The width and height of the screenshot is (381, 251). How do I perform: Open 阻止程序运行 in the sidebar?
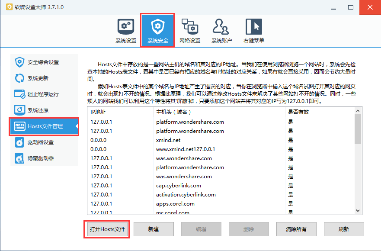click(x=44, y=94)
